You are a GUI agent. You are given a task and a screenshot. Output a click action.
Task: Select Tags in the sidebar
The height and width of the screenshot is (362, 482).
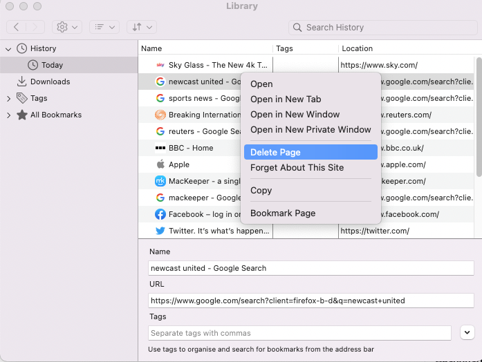click(x=39, y=98)
